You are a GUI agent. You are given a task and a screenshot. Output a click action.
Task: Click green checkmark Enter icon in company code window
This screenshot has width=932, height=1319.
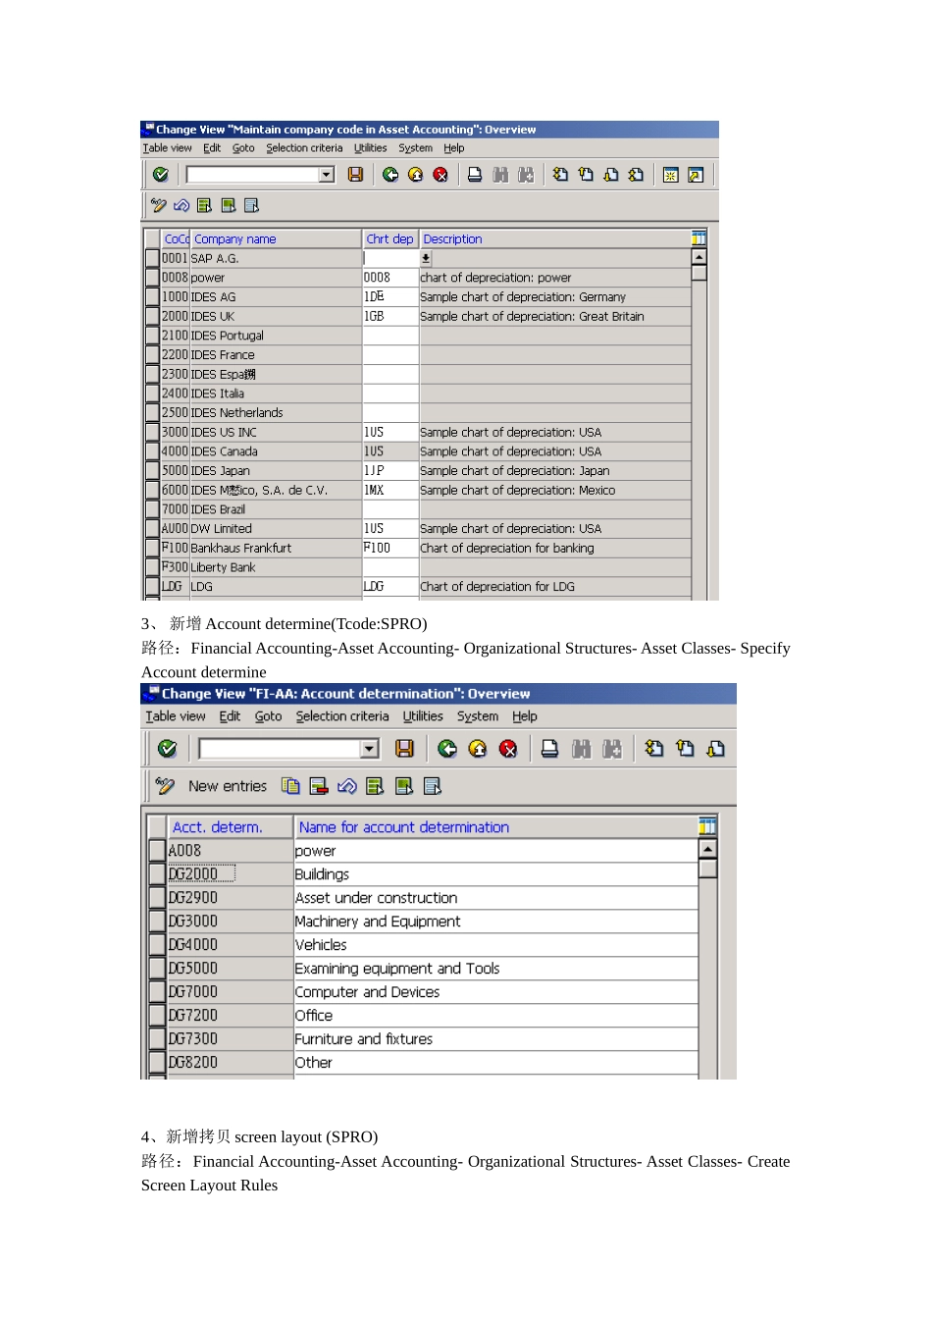click(x=161, y=175)
